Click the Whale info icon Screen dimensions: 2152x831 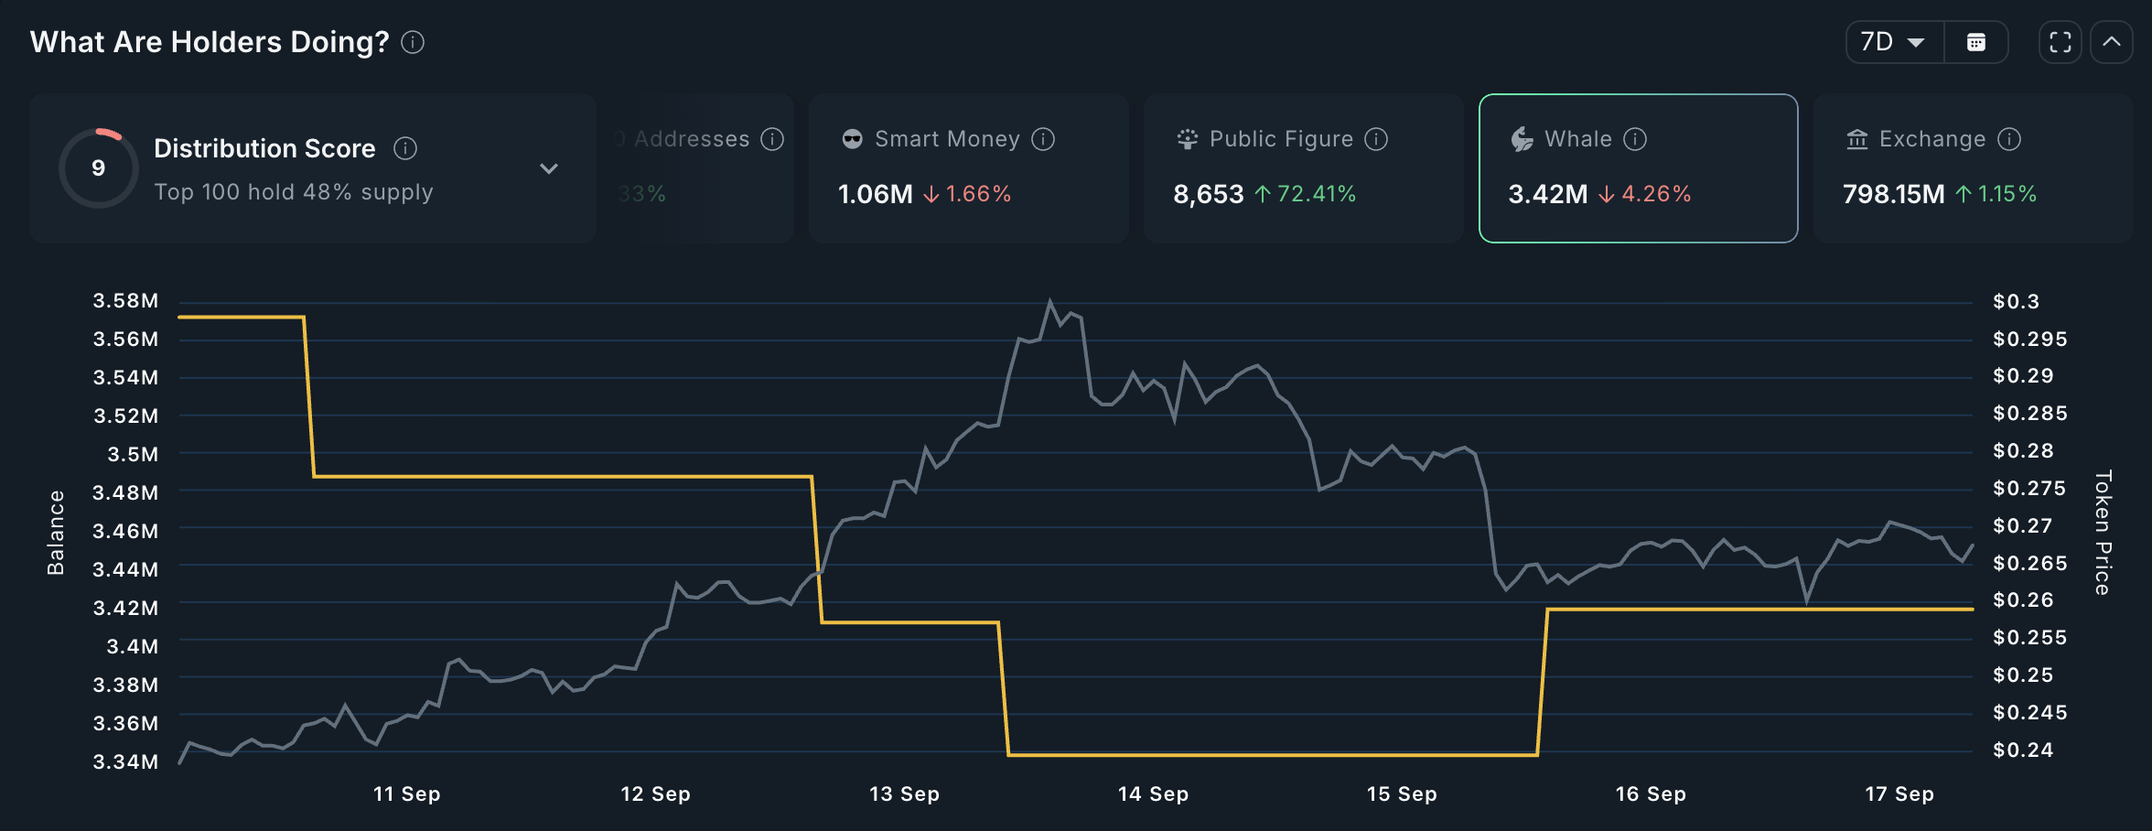tap(1635, 139)
